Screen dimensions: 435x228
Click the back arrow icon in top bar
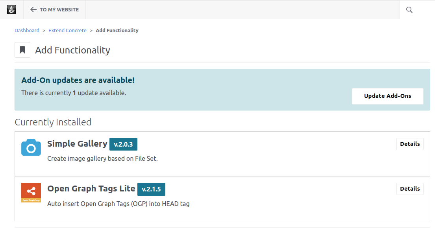[33, 10]
